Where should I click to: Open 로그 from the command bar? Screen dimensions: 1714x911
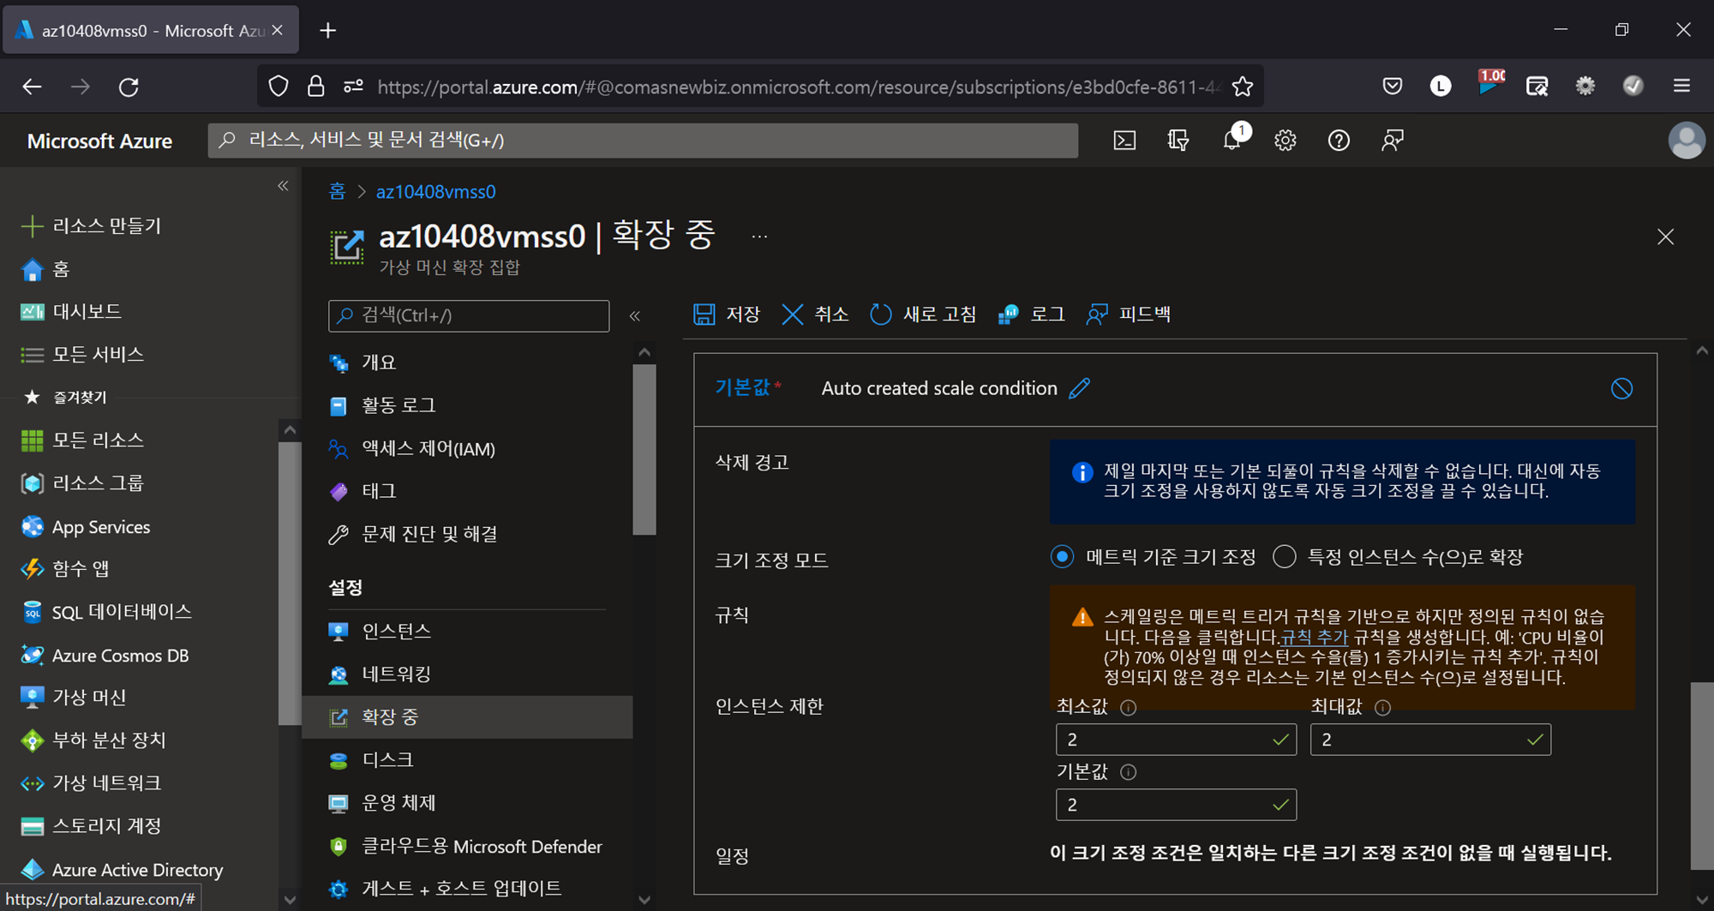point(1032,315)
